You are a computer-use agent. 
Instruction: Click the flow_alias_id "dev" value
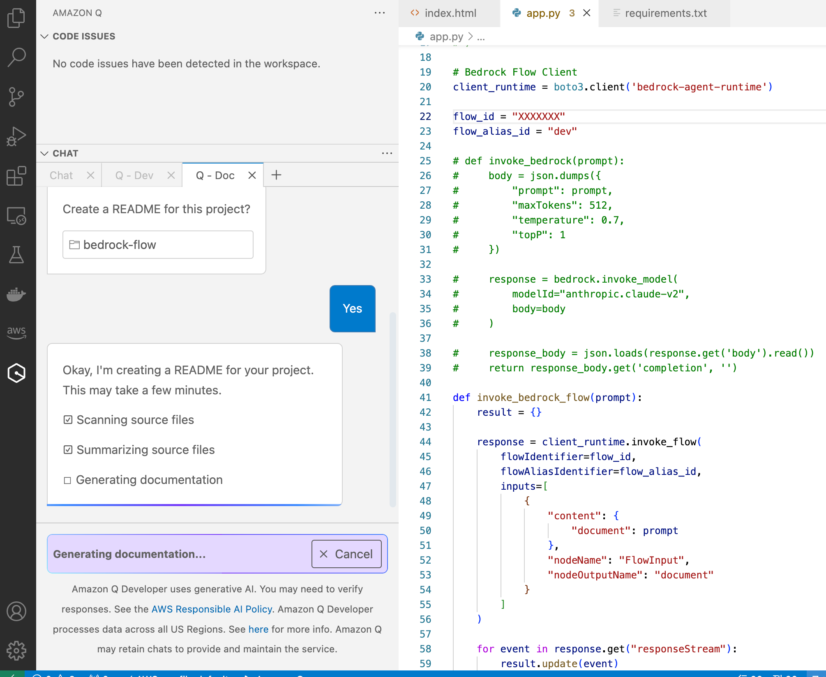(562, 131)
